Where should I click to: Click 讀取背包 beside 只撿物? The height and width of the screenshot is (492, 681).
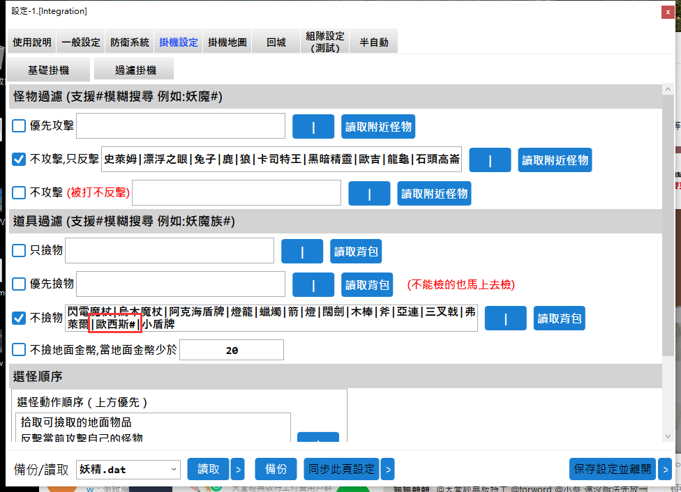(x=356, y=251)
